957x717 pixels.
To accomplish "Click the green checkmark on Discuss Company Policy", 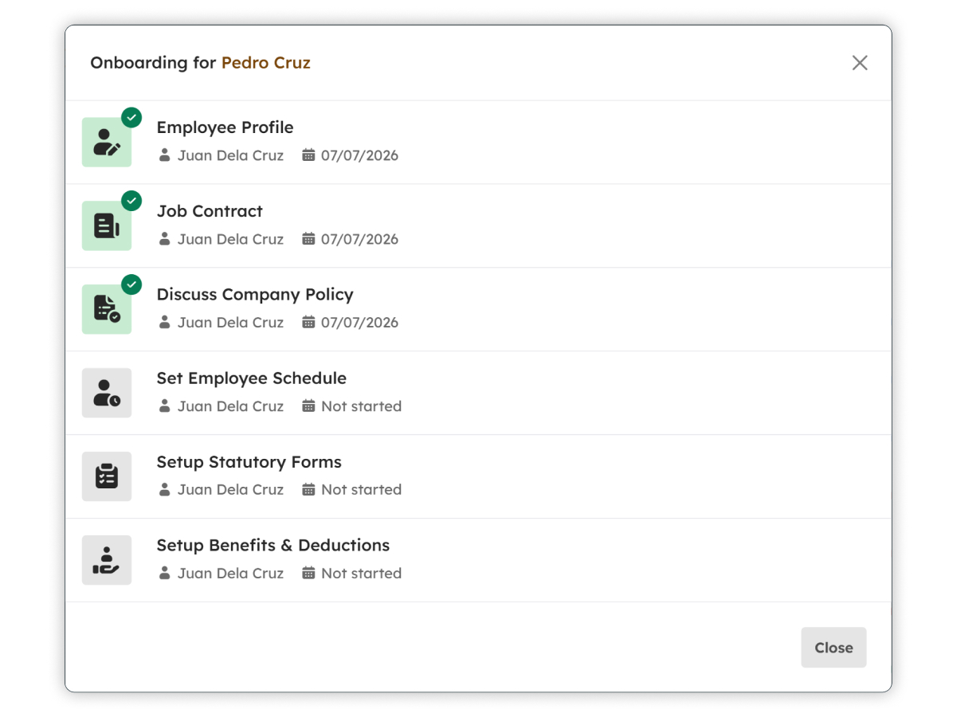I will (x=131, y=284).
